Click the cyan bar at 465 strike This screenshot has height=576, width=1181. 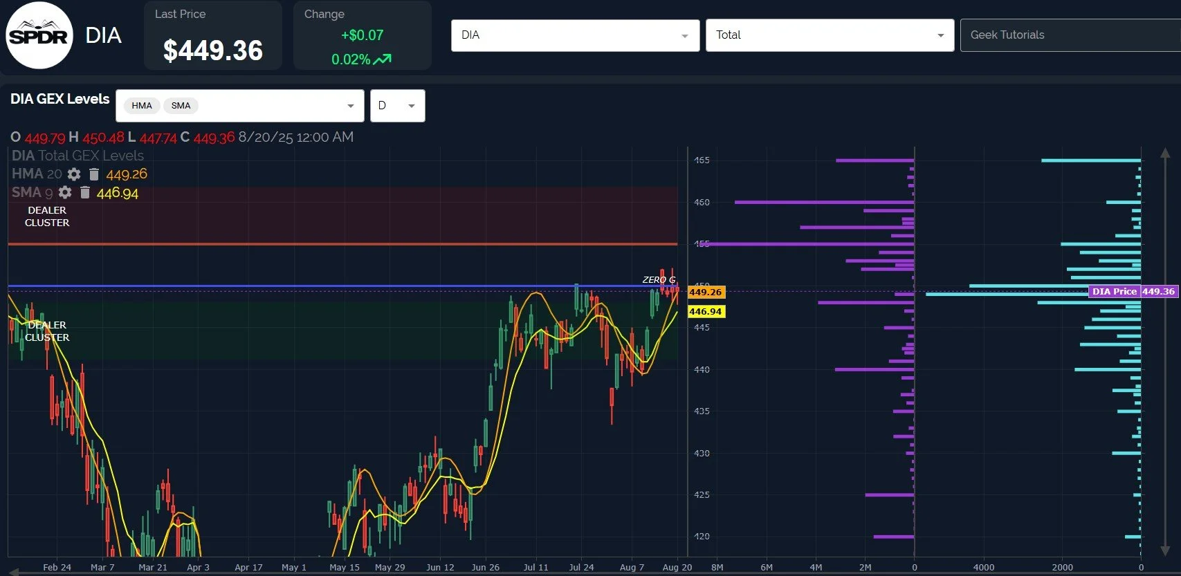click(1090, 160)
